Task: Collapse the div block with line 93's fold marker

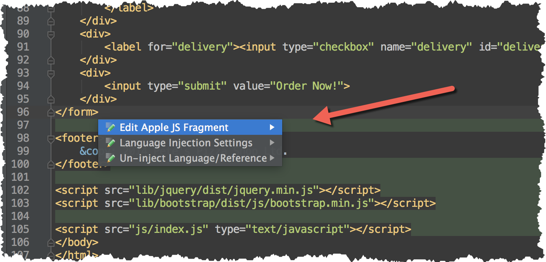Action: pyautogui.click(x=51, y=73)
